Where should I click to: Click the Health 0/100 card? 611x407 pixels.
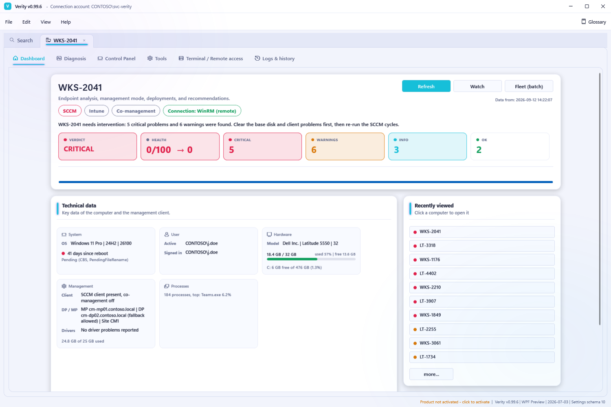(180, 147)
